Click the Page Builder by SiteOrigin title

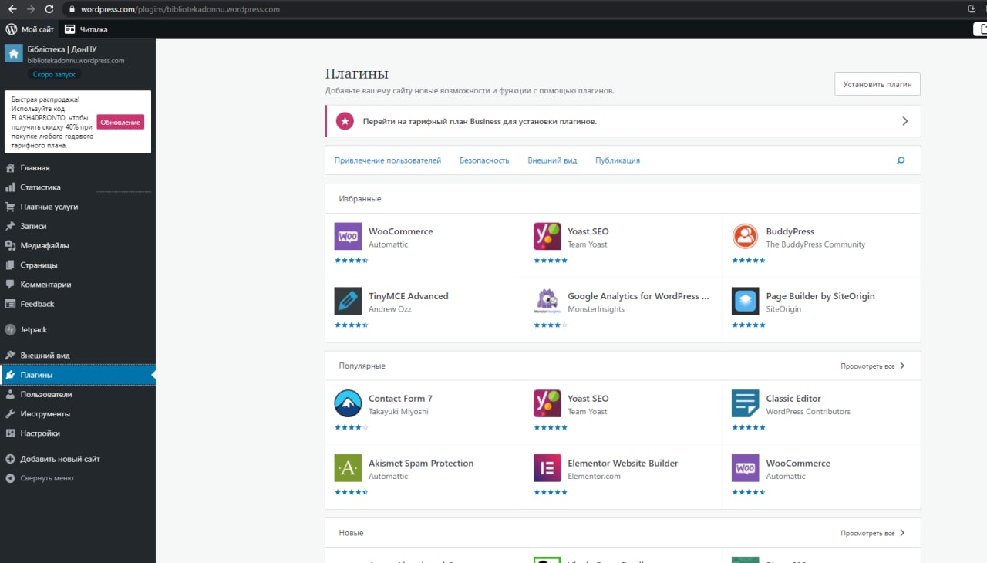(820, 296)
